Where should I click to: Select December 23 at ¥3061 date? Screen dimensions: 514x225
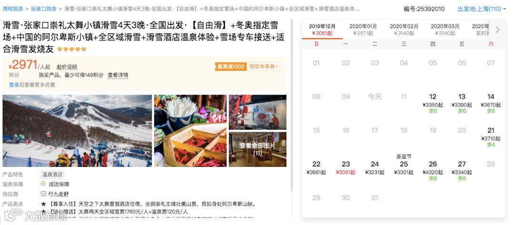346,168
